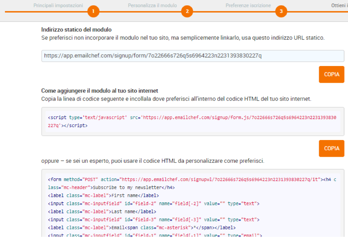Copy the script embed code with COPIA
This screenshot has width=348, height=252.
pos(332,148)
